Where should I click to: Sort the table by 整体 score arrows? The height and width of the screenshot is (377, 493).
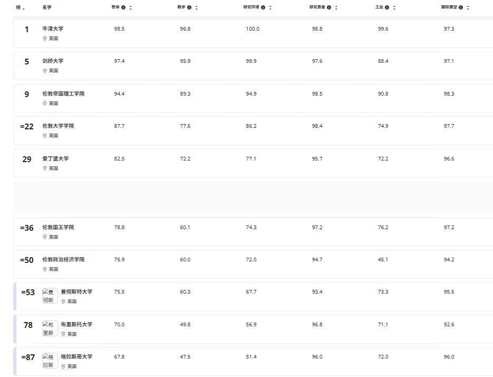point(130,7)
